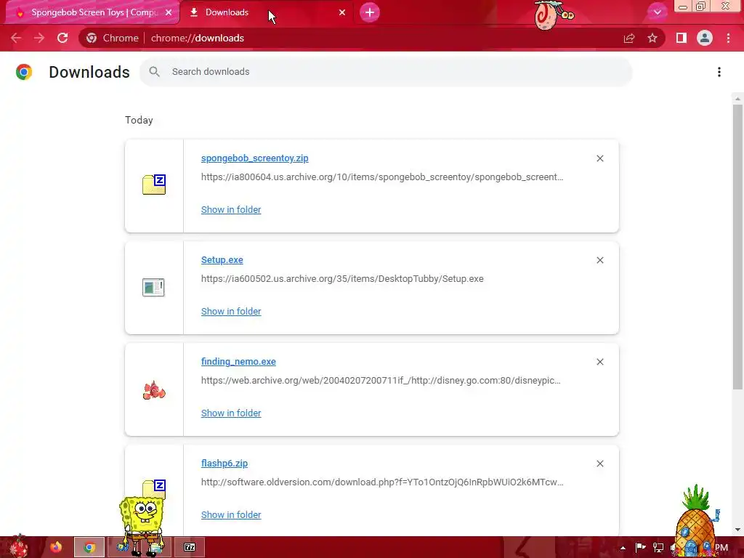This screenshot has height=558, width=744.
Task: Click the spongebob_screentoy.zip archive icon
Action: pos(154,185)
